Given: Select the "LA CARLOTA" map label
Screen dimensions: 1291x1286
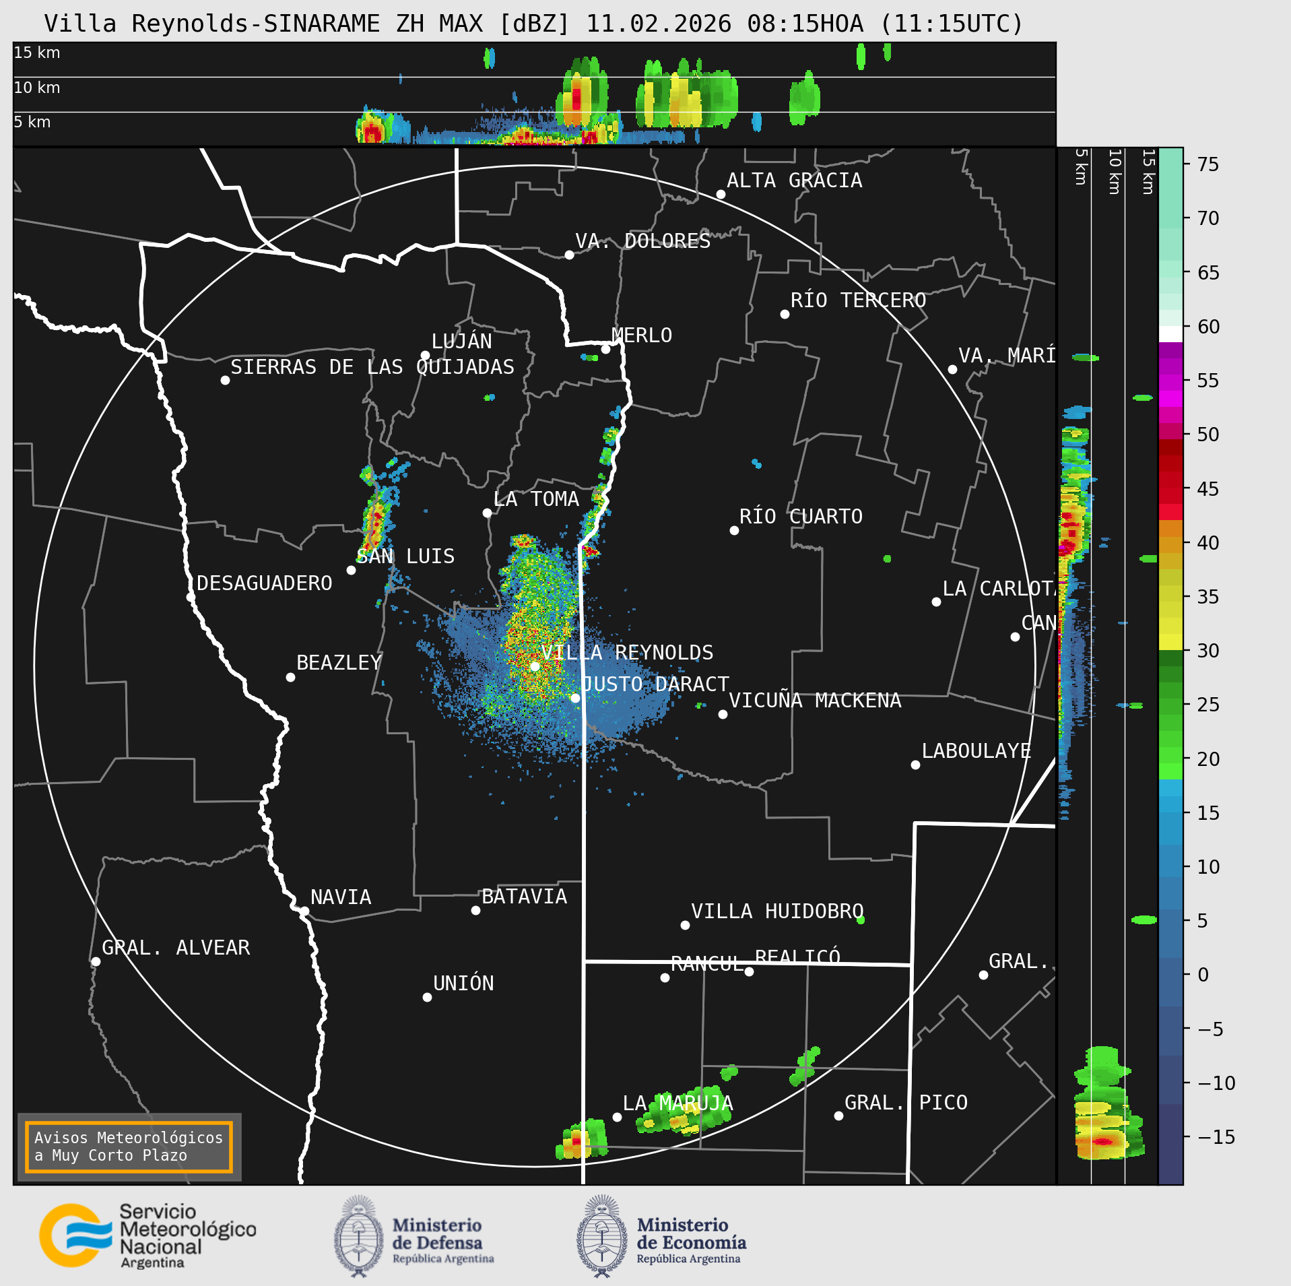Looking at the screenshot, I should [999, 589].
